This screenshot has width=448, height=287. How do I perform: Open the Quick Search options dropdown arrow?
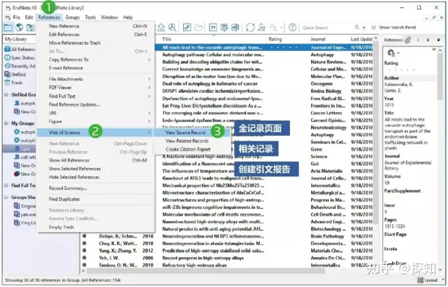pyautogui.click(x=364, y=28)
